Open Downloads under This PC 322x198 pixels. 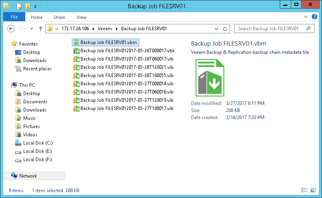[x=35, y=110]
